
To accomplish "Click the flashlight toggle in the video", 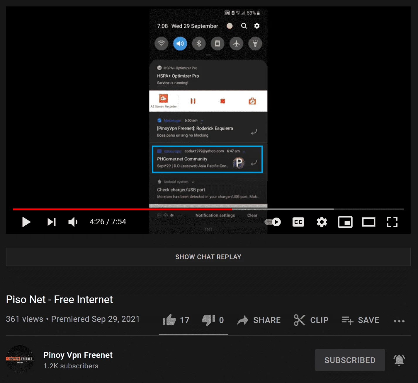I will pos(255,44).
